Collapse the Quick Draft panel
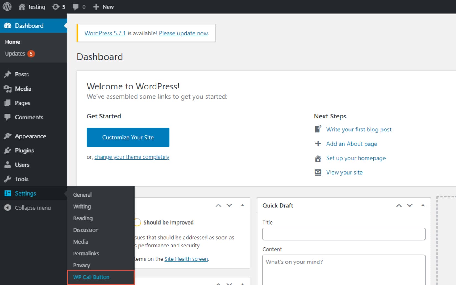This screenshot has height=285, width=456. point(423,205)
